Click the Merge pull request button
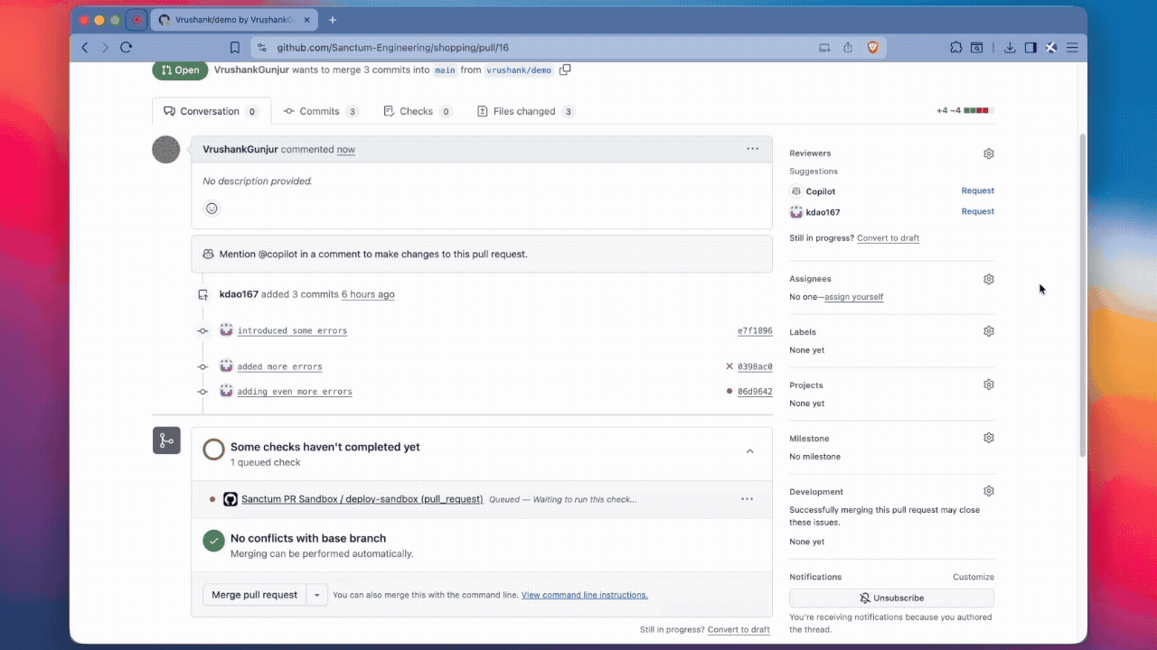The height and width of the screenshot is (650, 1157). pos(254,595)
